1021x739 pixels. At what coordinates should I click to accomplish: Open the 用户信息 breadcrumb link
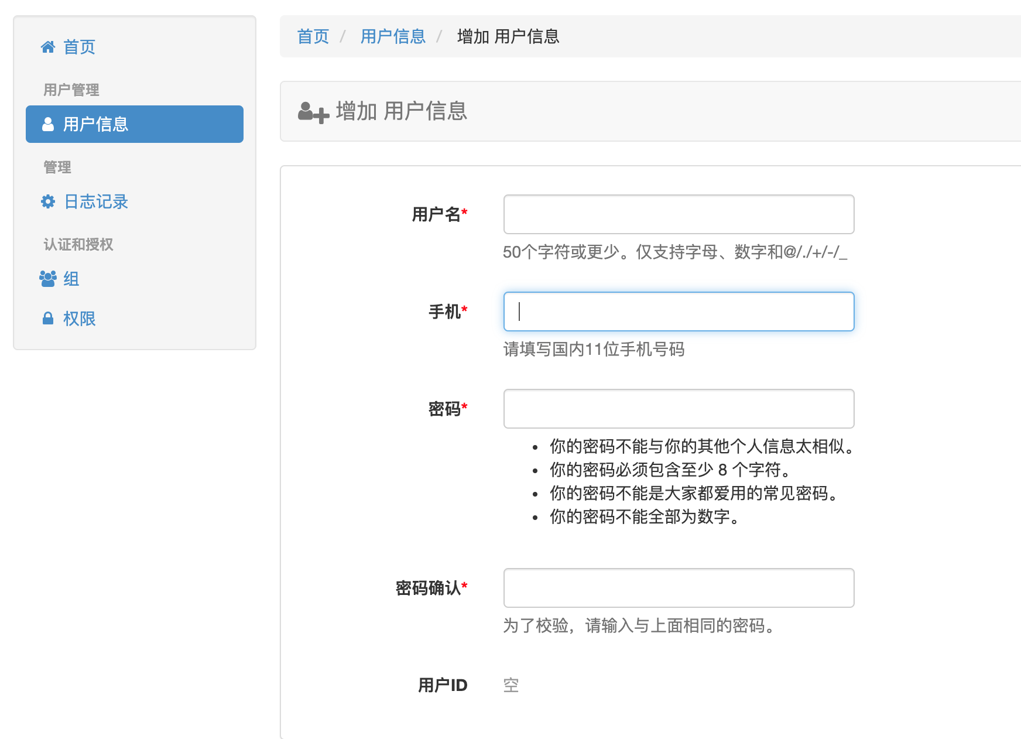point(393,36)
